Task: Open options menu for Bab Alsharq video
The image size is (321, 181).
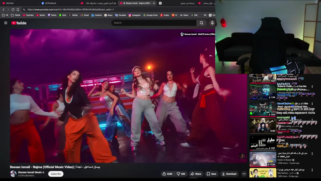Action: pyautogui.click(x=312, y=170)
